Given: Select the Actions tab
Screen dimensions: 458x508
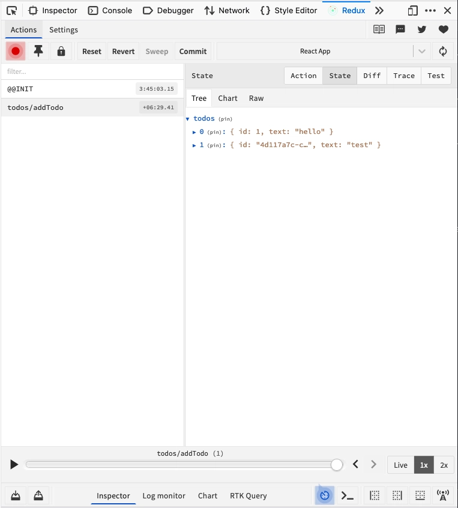Looking at the screenshot, I should [x=23, y=29].
